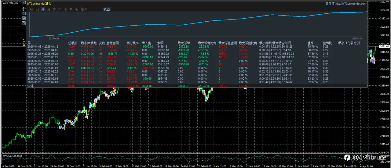Click the balance value 18263.18

pos(163,50)
